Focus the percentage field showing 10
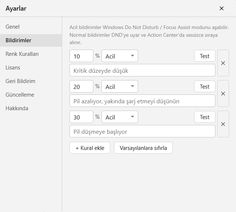 tap(82, 56)
